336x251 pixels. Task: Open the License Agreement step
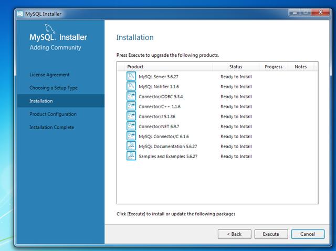click(x=49, y=75)
